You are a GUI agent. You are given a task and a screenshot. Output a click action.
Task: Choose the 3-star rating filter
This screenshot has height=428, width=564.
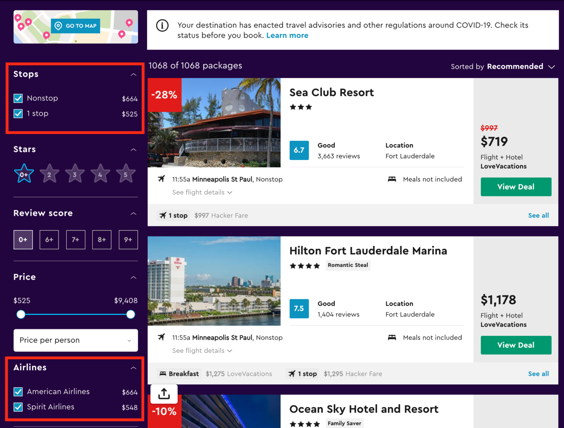point(75,174)
